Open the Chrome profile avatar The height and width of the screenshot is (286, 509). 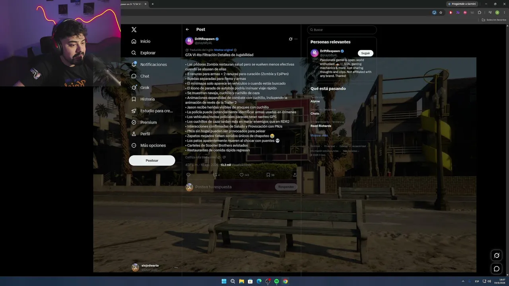point(497,12)
